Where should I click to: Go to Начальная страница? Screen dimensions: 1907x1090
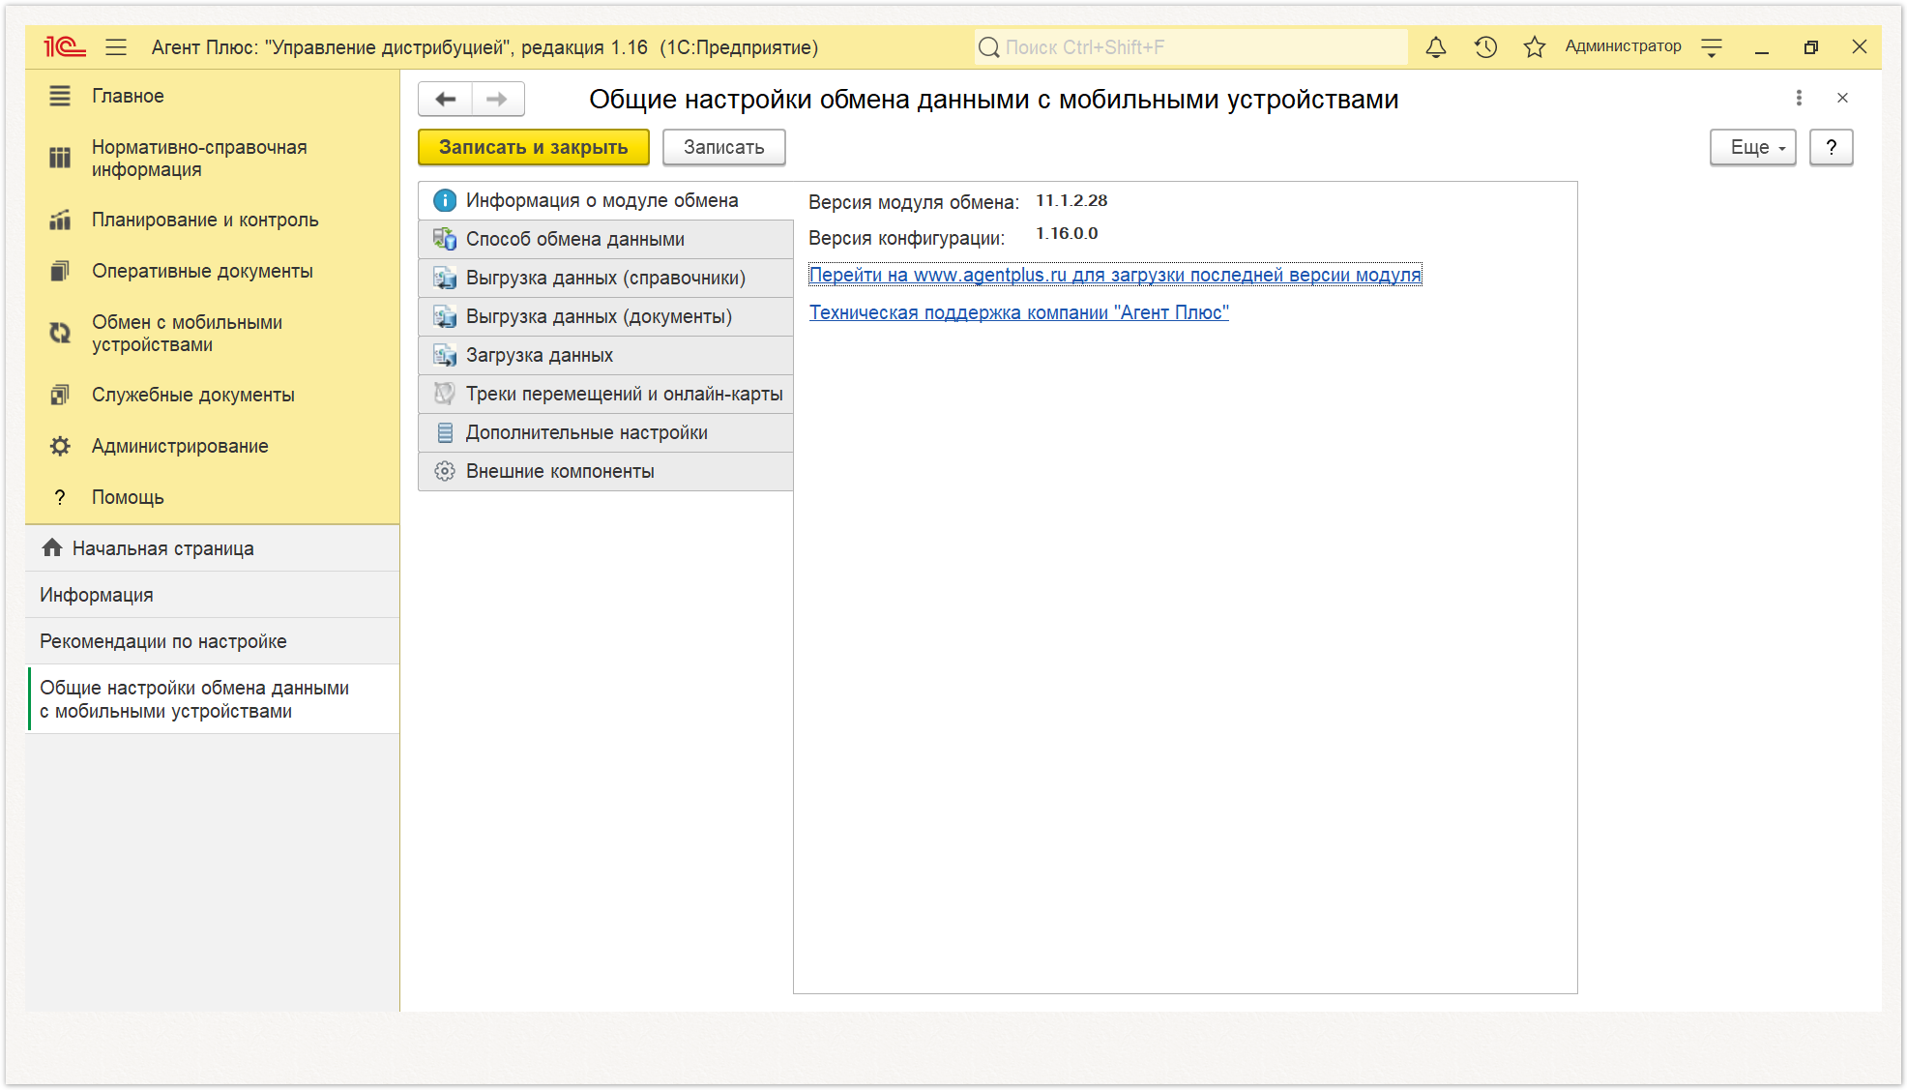pyautogui.click(x=212, y=548)
